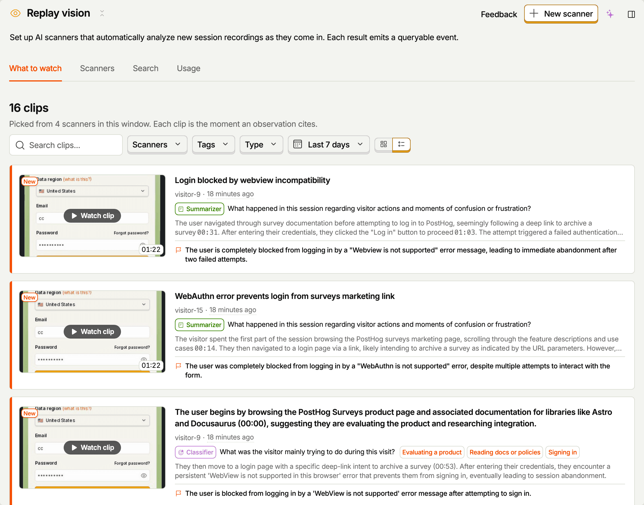Click Summarizer badge on webview incompatibility clip
The height and width of the screenshot is (505, 644).
tap(199, 209)
